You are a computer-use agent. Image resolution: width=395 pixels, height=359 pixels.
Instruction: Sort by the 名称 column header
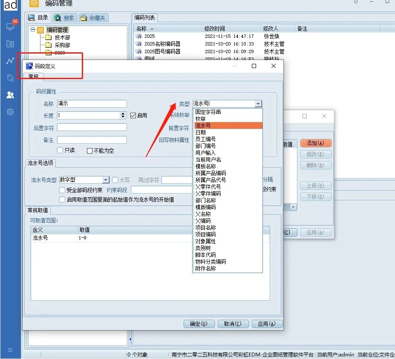click(168, 28)
